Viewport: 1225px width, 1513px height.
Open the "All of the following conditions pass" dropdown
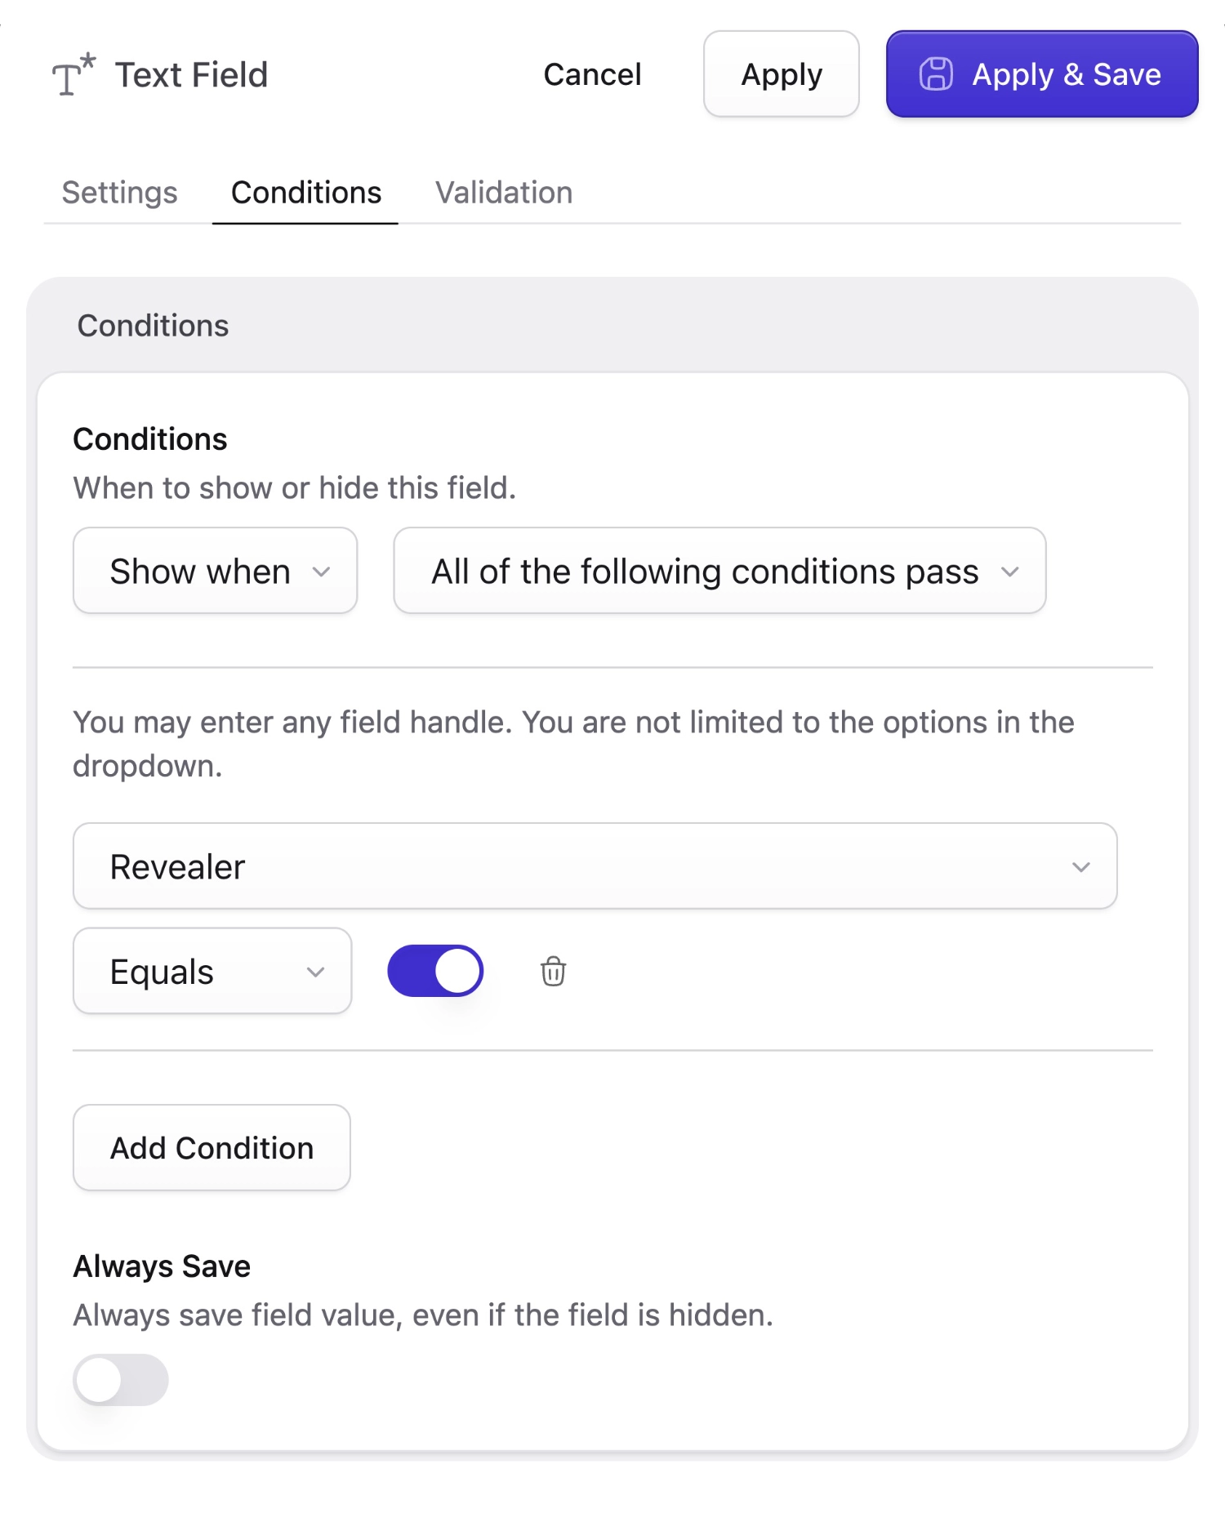pos(719,571)
